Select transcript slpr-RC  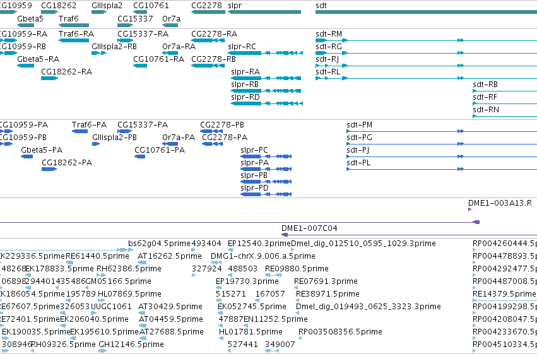(242, 47)
